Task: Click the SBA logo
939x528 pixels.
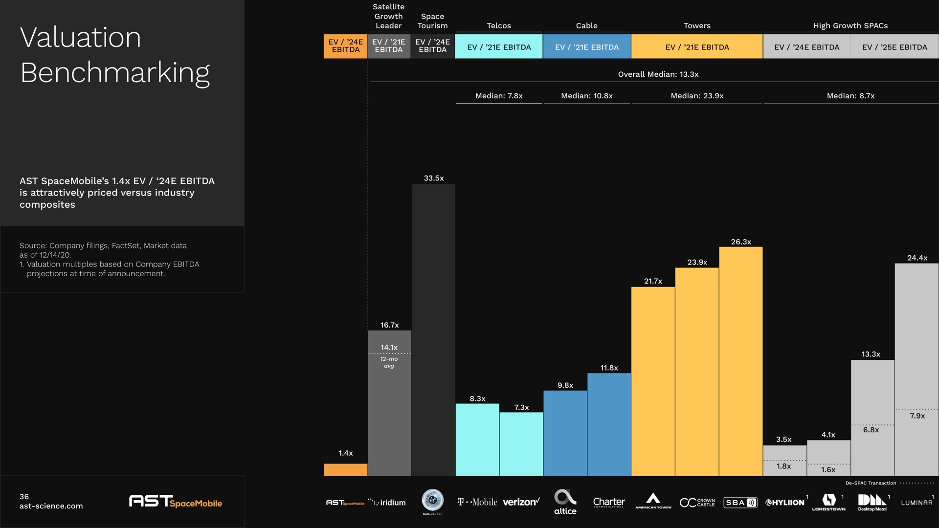Action: 740,503
